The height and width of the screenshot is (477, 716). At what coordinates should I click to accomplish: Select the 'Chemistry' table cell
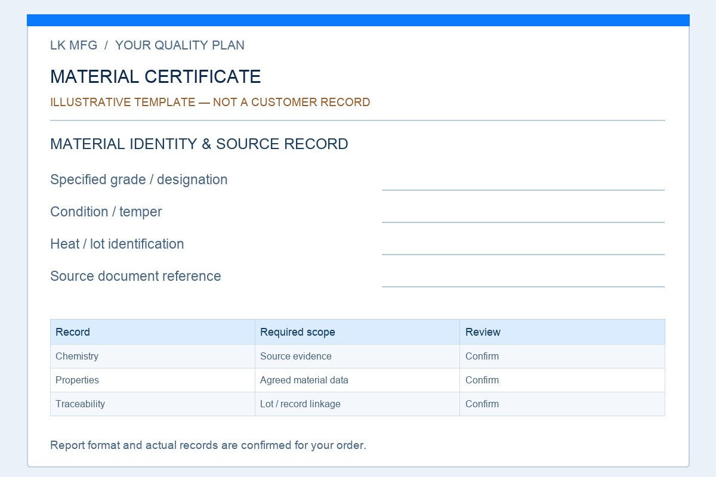click(153, 356)
